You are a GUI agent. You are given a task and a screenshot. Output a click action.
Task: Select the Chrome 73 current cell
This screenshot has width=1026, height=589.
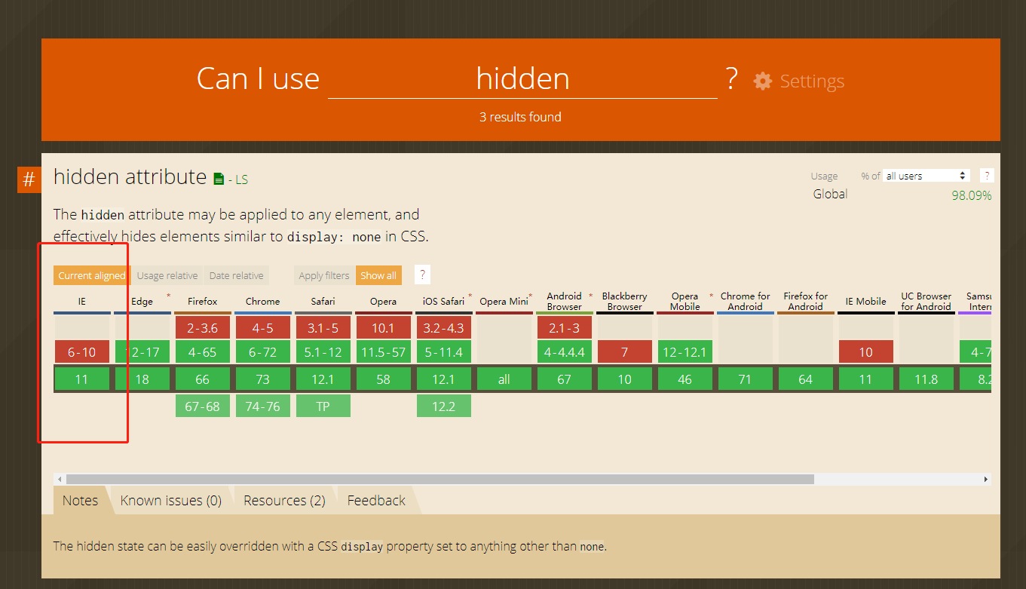pyautogui.click(x=263, y=379)
